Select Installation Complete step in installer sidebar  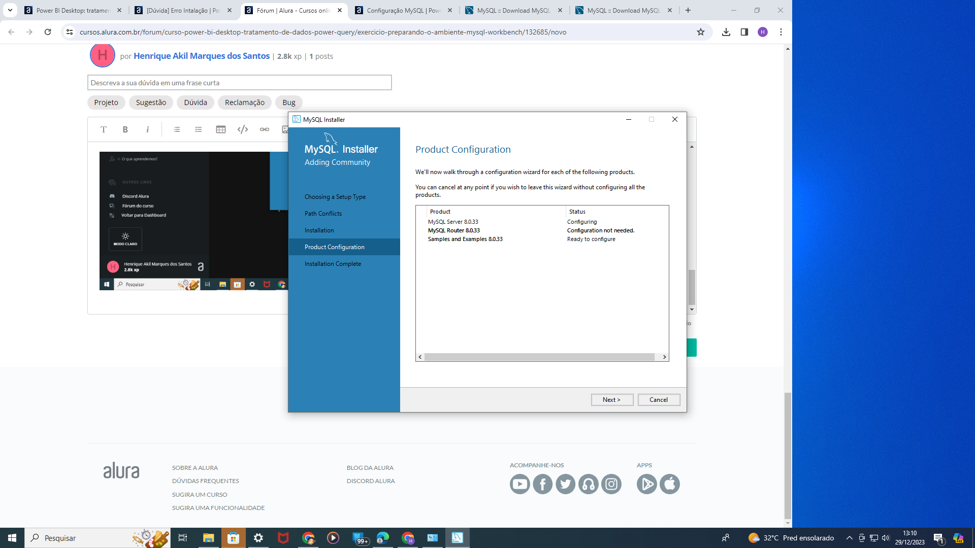[x=333, y=264]
